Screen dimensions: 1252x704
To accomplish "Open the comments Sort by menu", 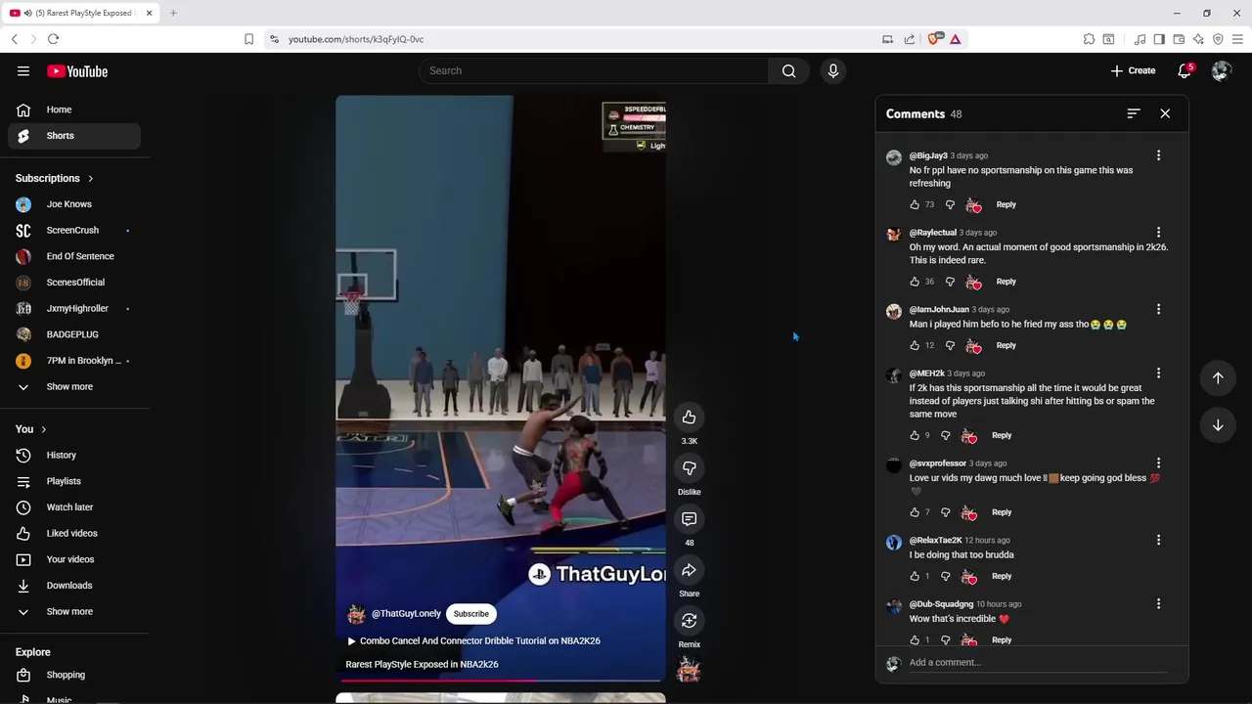I will pyautogui.click(x=1134, y=113).
